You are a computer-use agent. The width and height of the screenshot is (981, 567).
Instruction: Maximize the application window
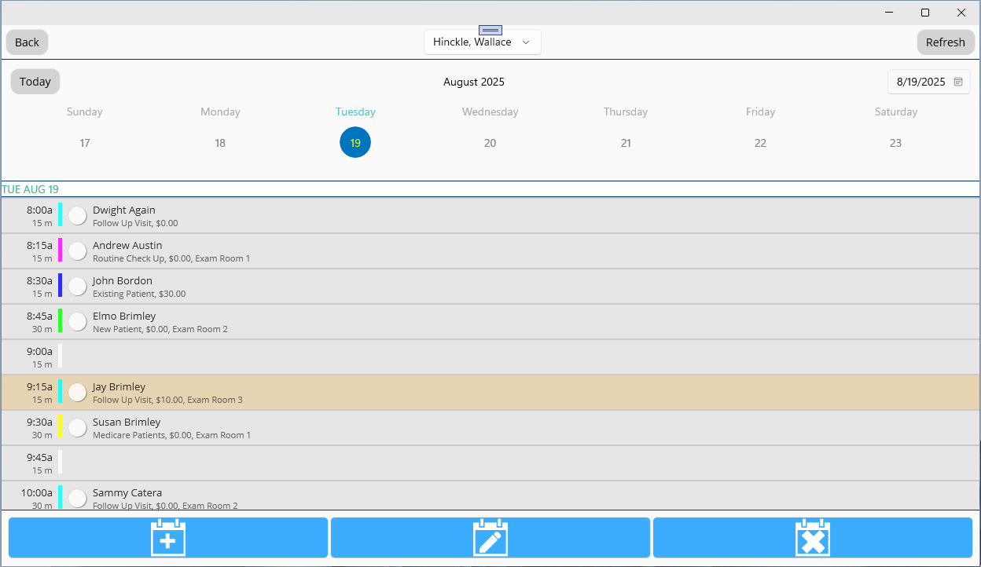(x=925, y=13)
